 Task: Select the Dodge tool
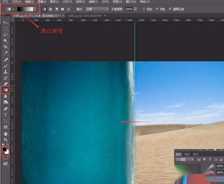click(x=5, y=102)
